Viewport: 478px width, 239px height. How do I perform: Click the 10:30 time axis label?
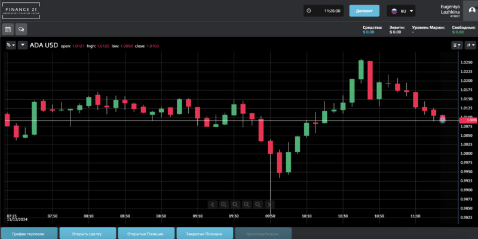[342, 216]
